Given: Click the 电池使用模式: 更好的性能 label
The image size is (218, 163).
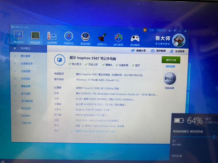Looking at the screenshot, I should point(188,131).
